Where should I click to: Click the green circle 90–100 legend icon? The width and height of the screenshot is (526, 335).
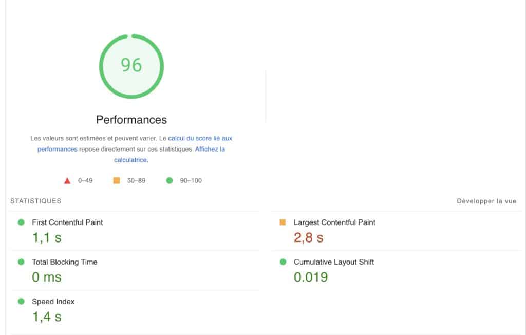[170, 181]
